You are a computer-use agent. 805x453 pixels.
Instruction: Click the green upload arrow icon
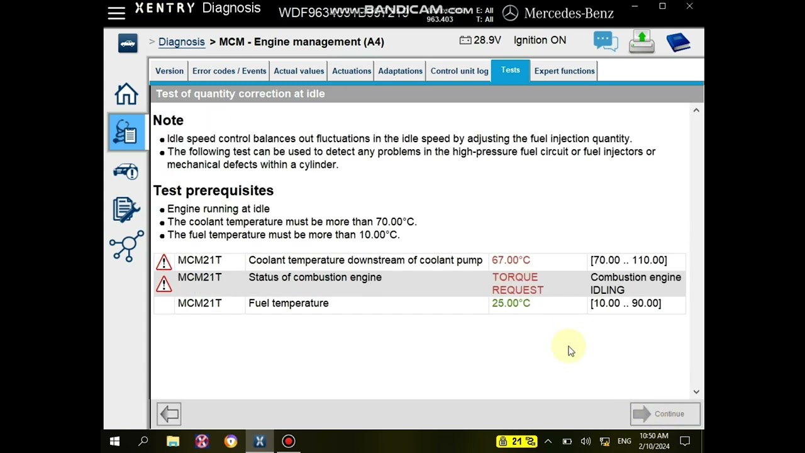(641, 42)
